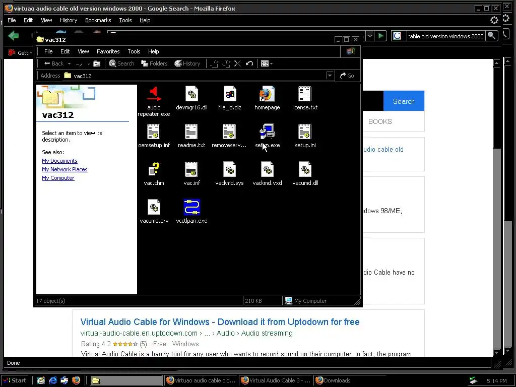The image size is (516, 387).
Task: Select the vacumd.drv file icon
Action: 154,207
